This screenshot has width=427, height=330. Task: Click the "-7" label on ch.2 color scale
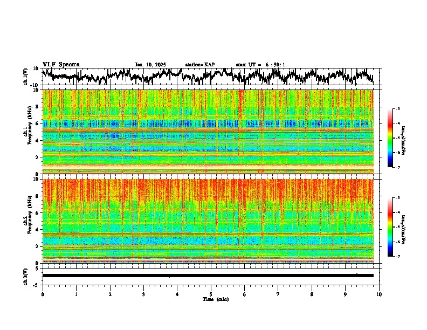398,256
